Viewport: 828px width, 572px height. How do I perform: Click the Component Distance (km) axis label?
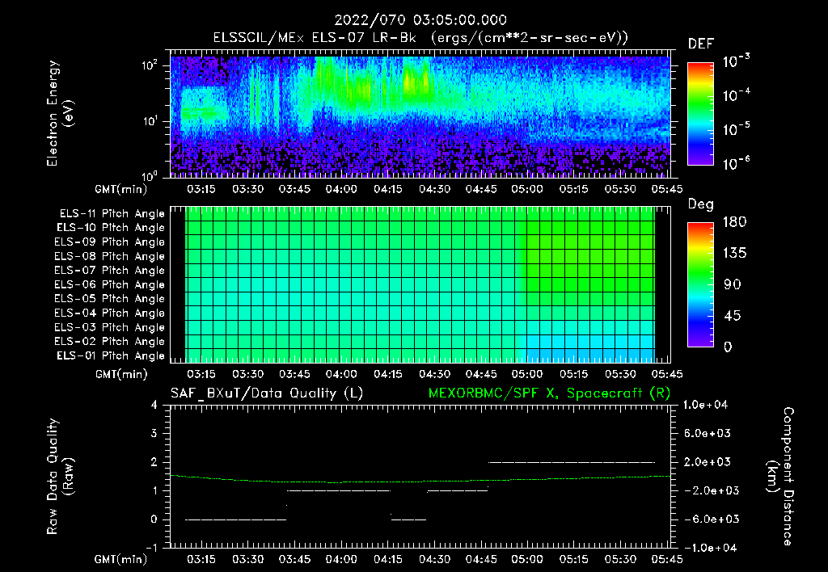(780, 477)
